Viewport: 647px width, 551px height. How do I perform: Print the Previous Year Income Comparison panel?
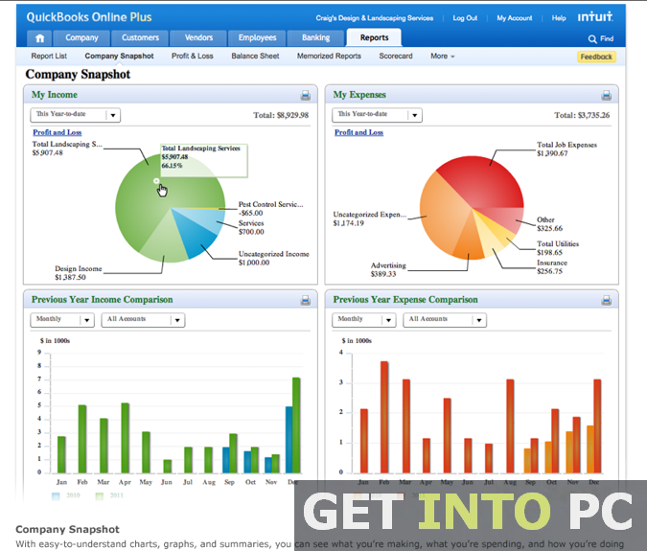pyautogui.click(x=306, y=300)
